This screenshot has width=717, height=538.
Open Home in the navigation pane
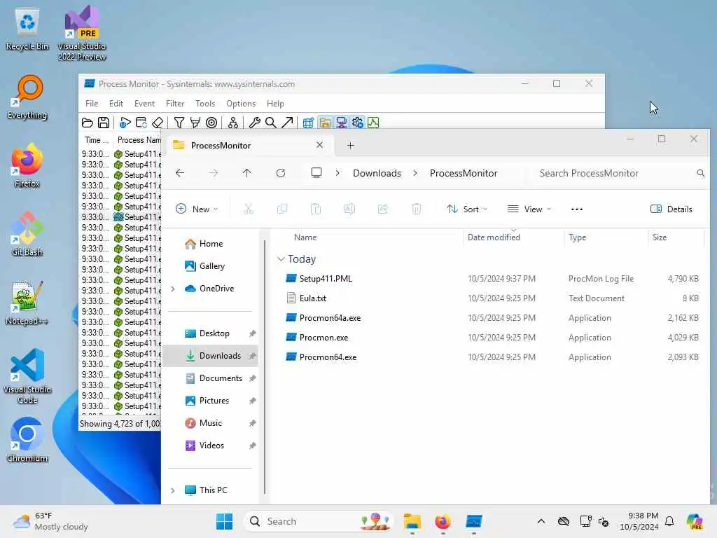211,244
